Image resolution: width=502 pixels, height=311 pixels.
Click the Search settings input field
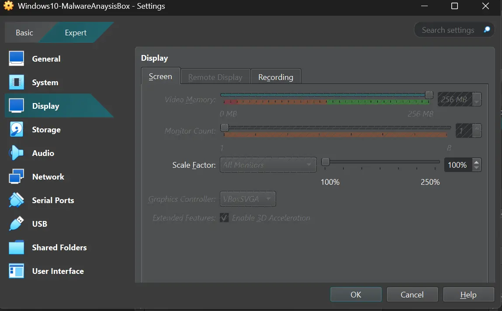point(448,30)
